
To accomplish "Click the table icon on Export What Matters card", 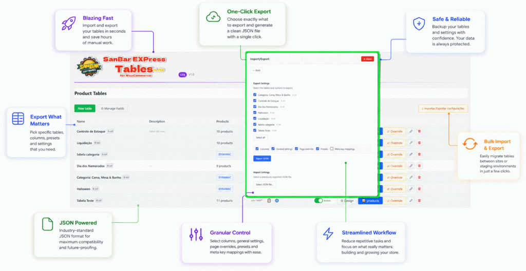I will pos(18,119).
